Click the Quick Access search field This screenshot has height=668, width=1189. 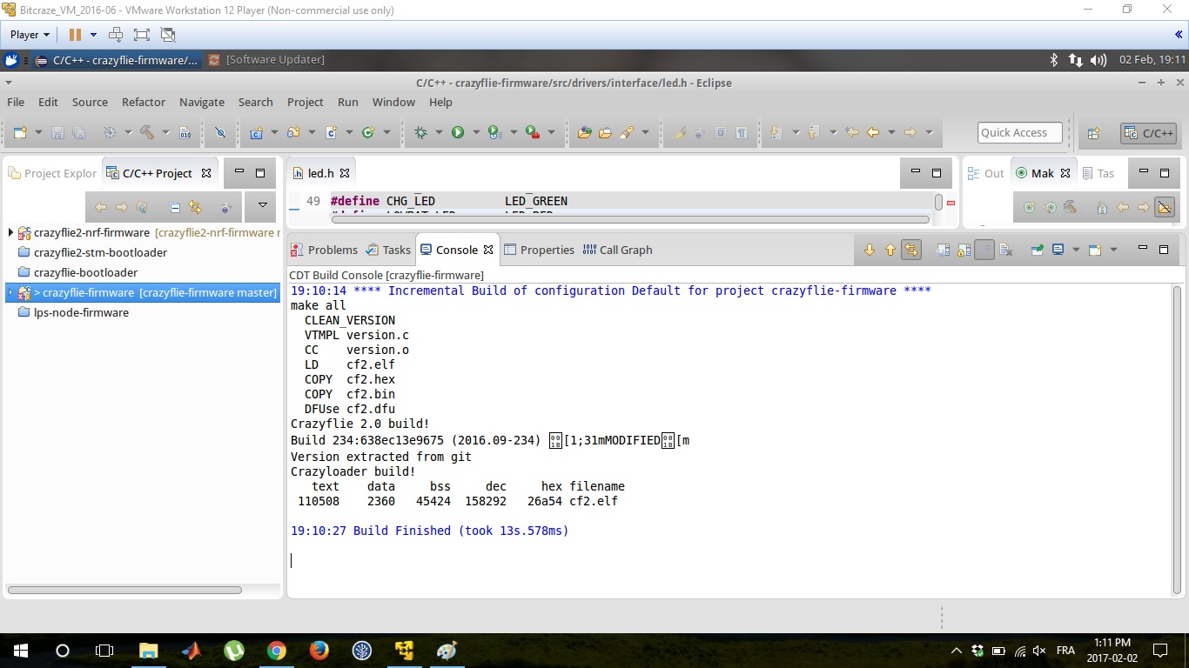click(1019, 132)
